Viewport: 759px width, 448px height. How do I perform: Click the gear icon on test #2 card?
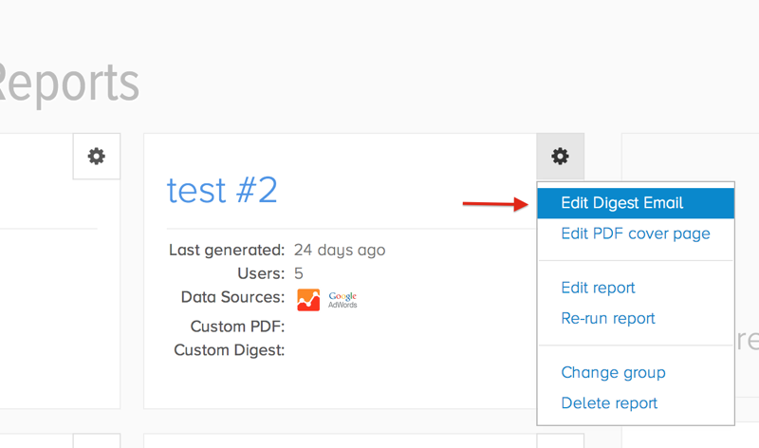click(560, 157)
